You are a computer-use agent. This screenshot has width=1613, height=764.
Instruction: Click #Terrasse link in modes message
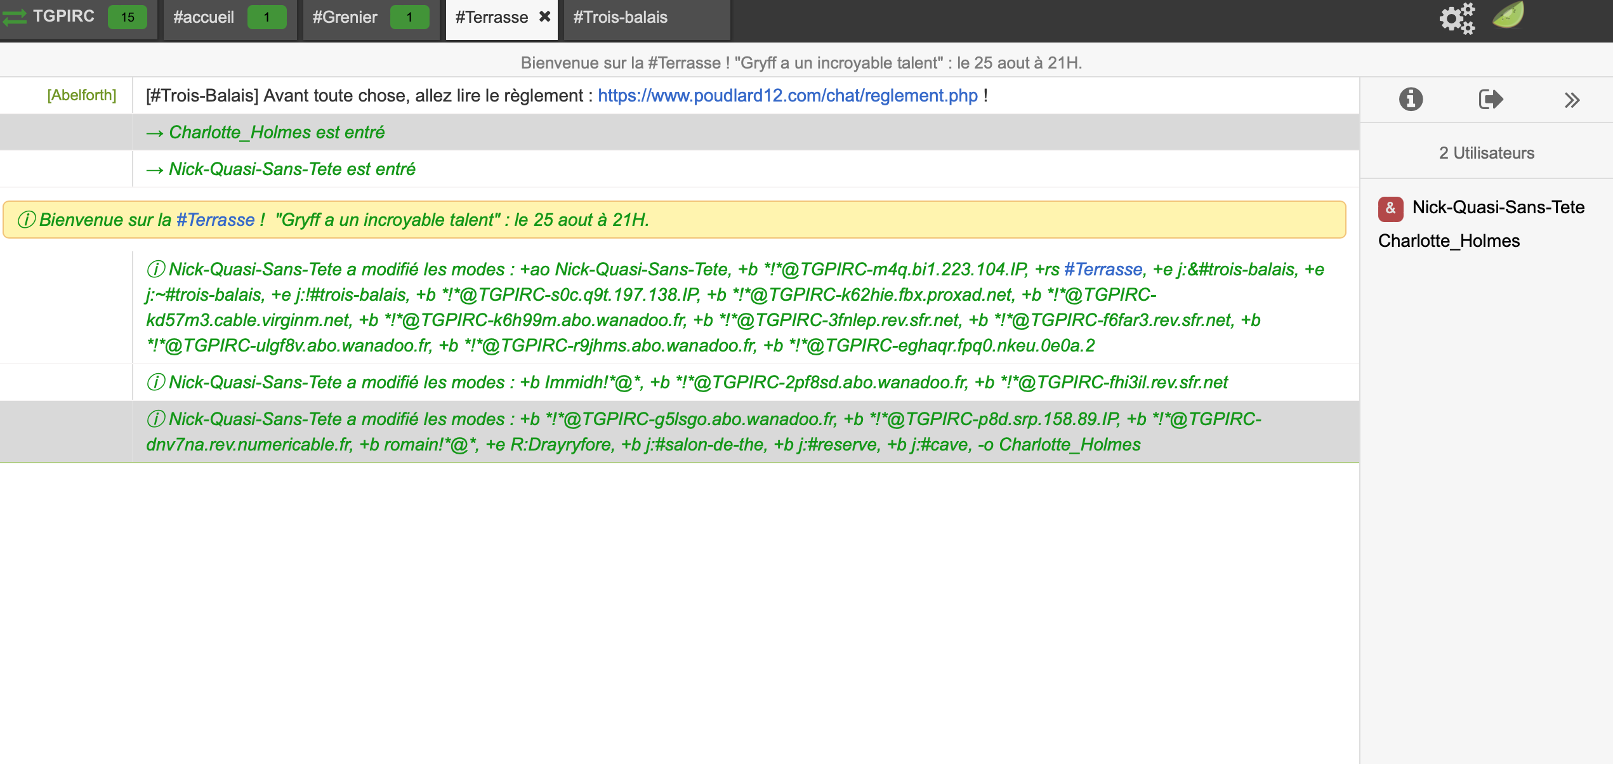tap(1103, 269)
